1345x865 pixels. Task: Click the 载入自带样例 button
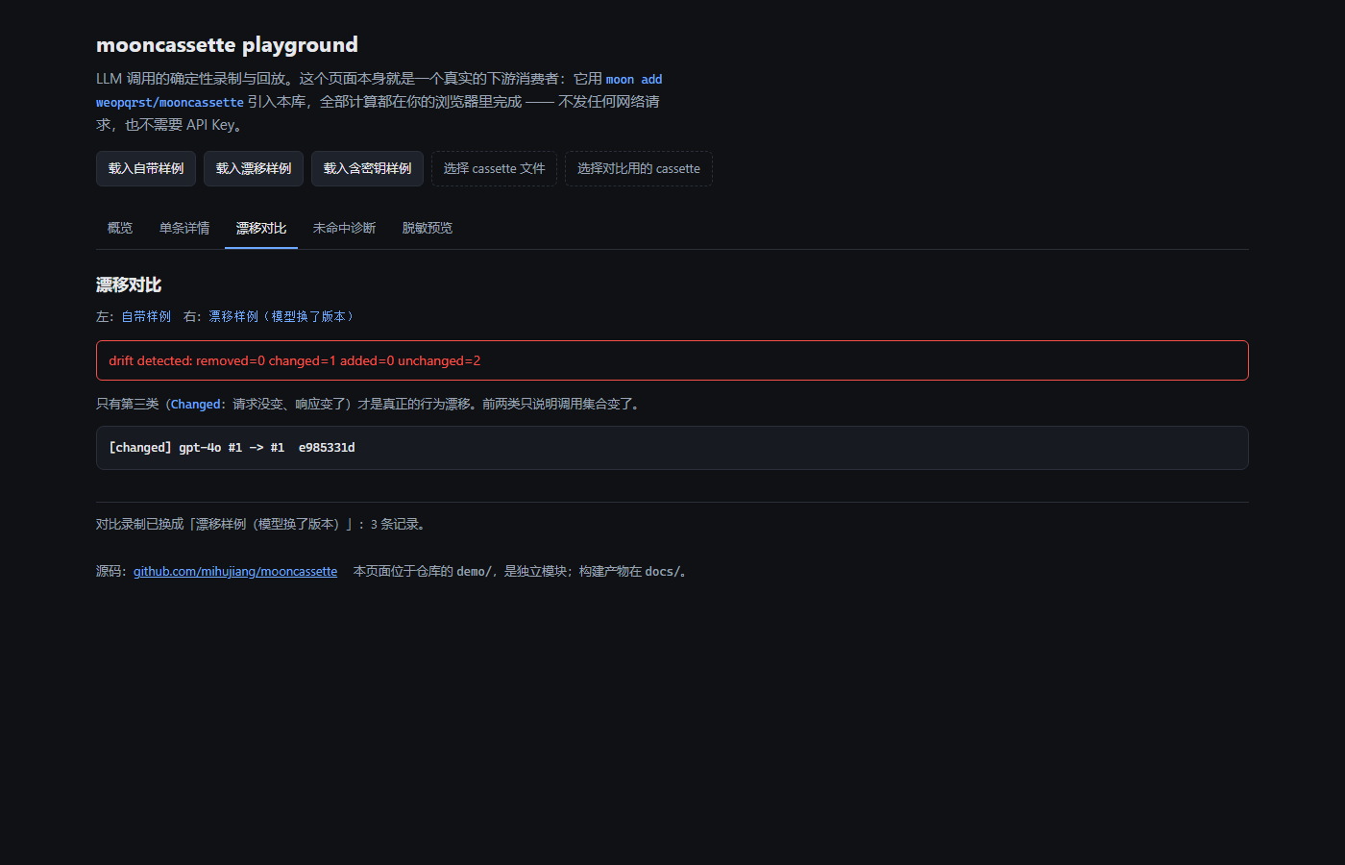pos(146,168)
